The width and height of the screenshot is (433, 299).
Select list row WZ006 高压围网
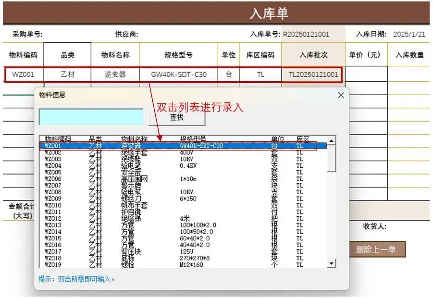click(x=183, y=179)
